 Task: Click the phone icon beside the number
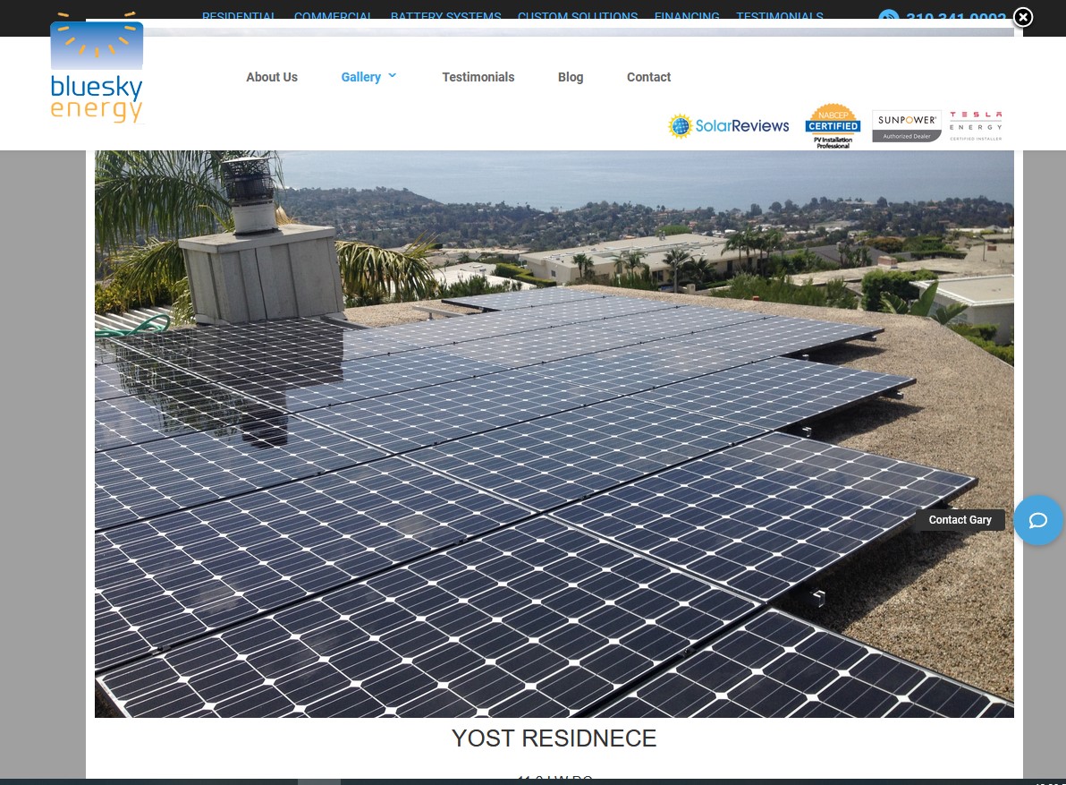(x=888, y=19)
